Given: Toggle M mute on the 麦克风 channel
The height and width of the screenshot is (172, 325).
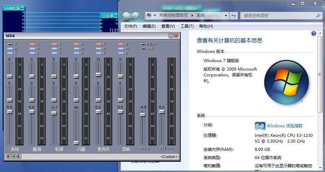Looking at the screenshot, I should (99, 48).
